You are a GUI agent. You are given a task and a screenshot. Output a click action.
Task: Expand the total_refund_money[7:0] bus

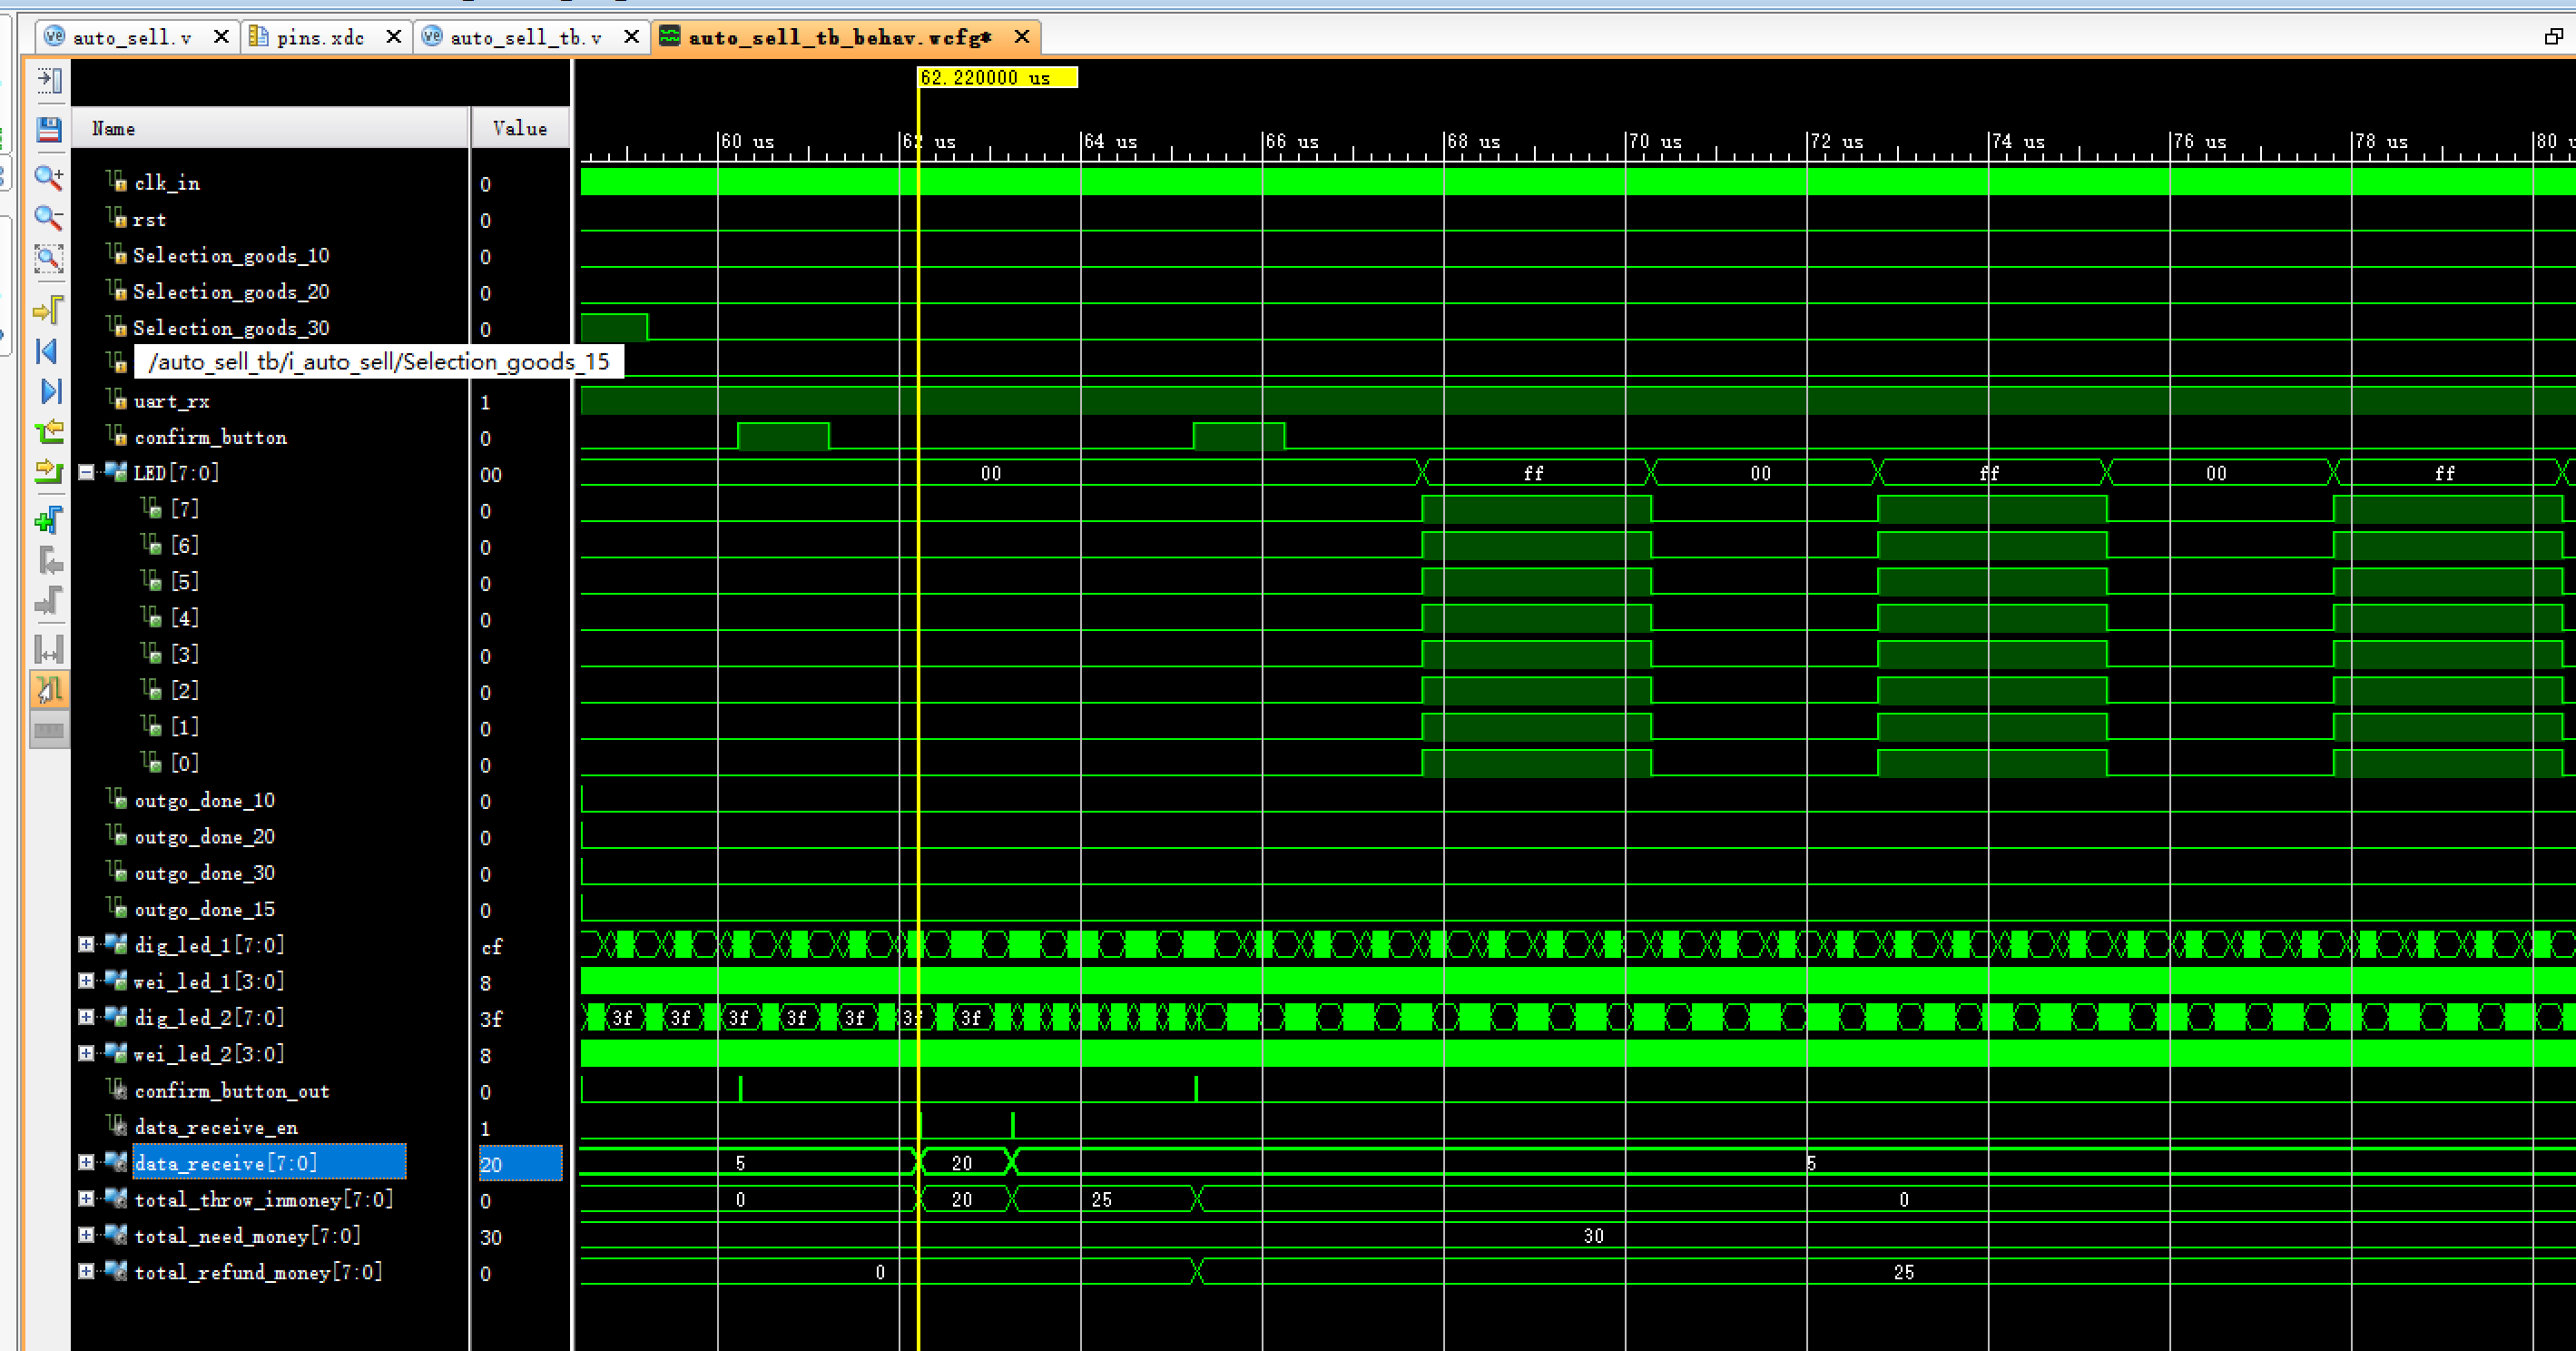pyautogui.click(x=87, y=1271)
